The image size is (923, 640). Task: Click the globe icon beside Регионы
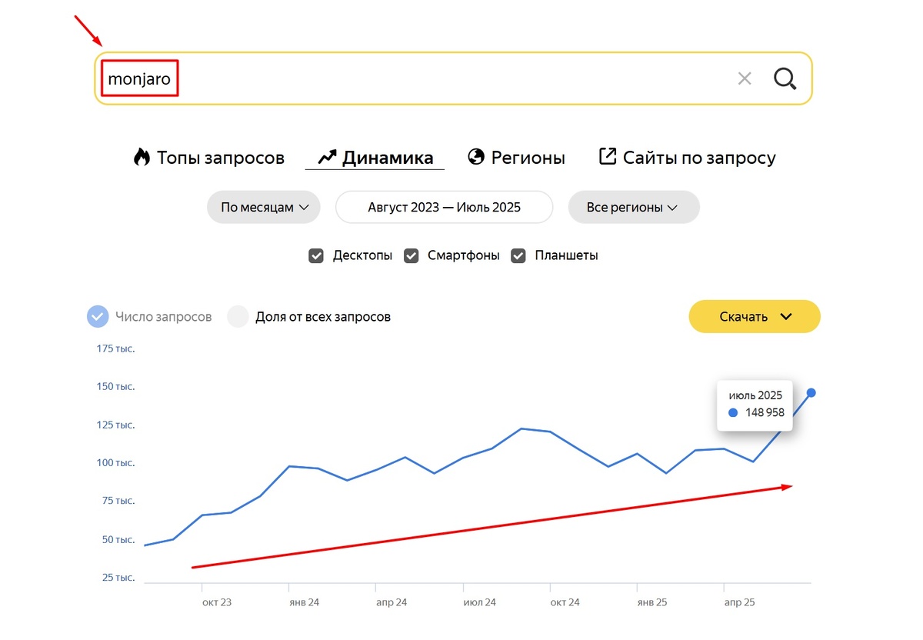point(475,156)
